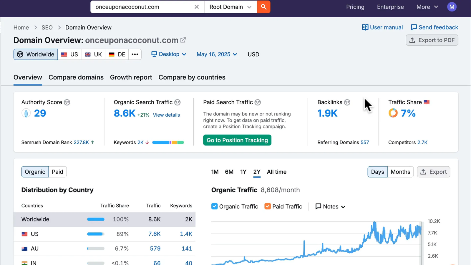
Task: Click the Export to PDF button
Action: (432, 40)
